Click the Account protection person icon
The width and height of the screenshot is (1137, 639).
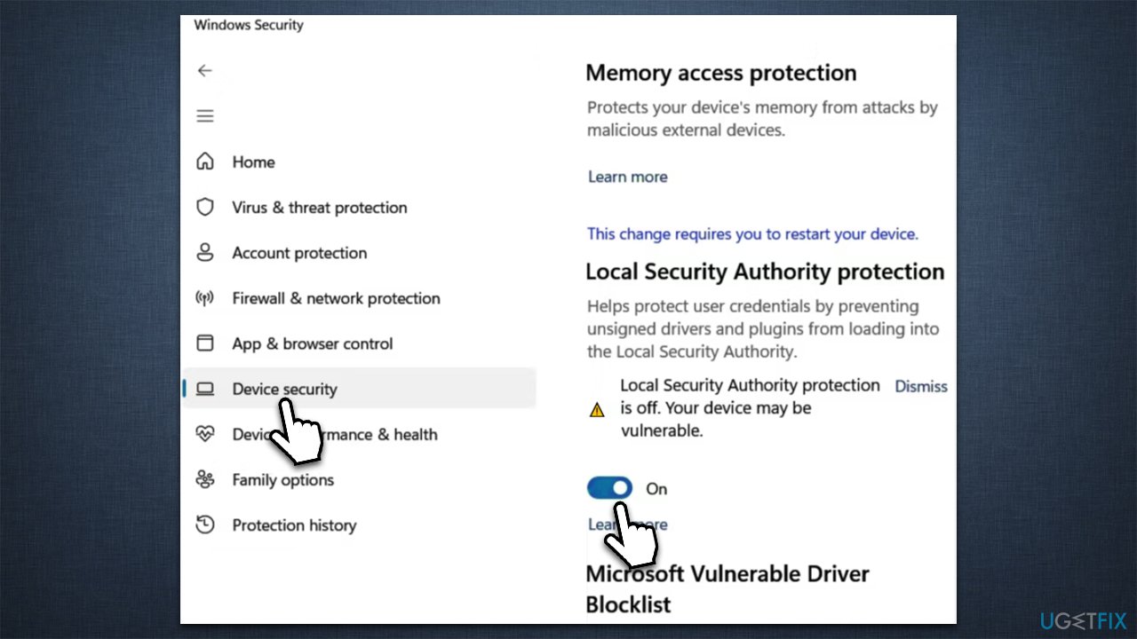(x=205, y=253)
